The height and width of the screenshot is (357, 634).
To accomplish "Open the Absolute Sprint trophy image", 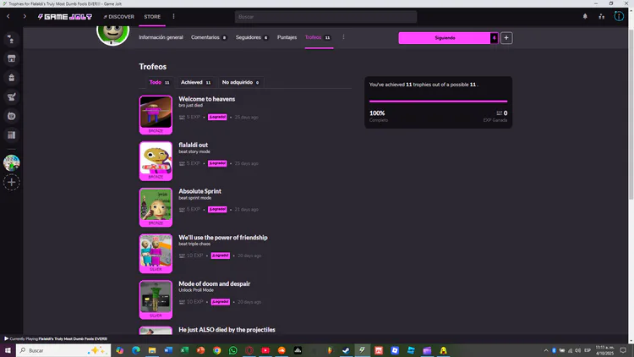I will pos(156,207).
